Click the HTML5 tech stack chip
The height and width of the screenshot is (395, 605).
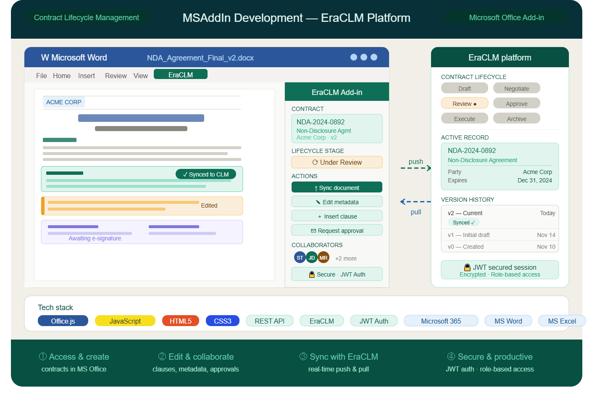[x=181, y=321]
